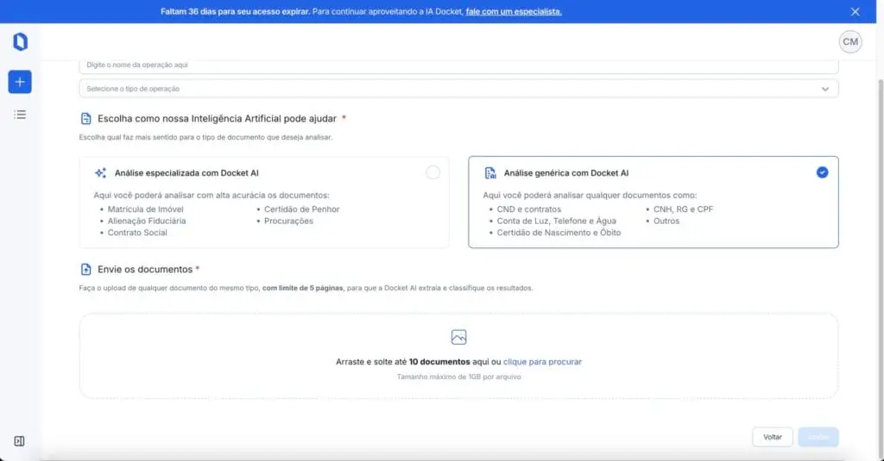Click document AI icon of Análise genérica card

coord(490,173)
